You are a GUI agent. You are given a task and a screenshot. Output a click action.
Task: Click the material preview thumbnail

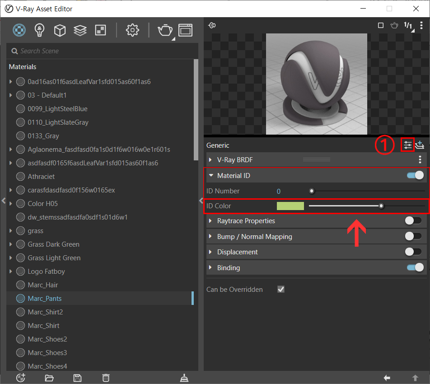coord(317,84)
